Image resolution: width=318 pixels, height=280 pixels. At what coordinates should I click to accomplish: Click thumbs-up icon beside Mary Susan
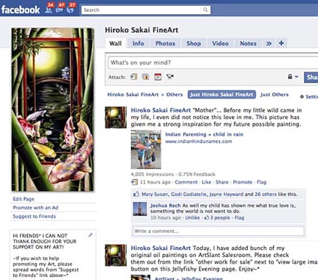136,194
